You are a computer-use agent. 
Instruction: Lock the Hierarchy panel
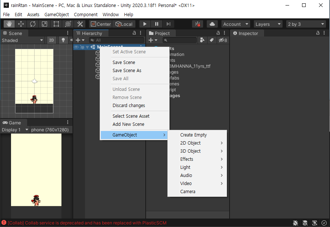pos(134,33)
